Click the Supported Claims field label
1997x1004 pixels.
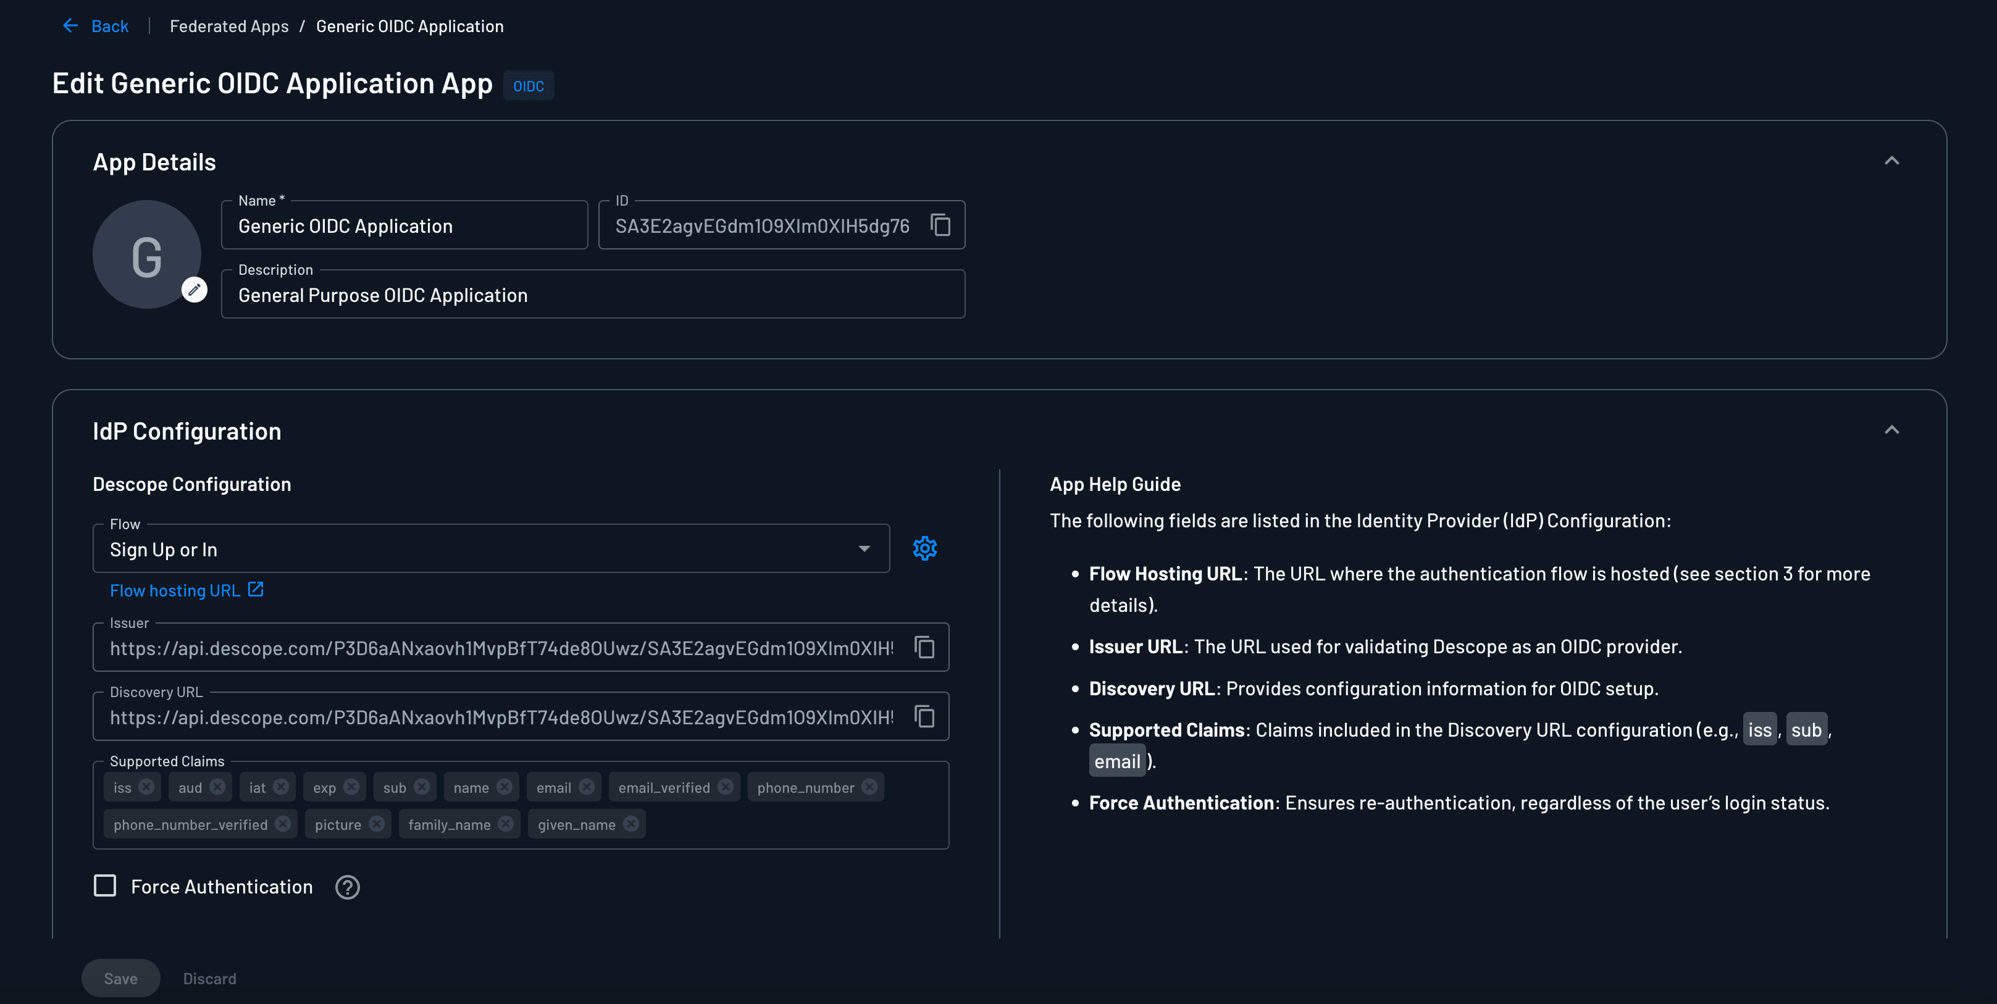[167, 761]
